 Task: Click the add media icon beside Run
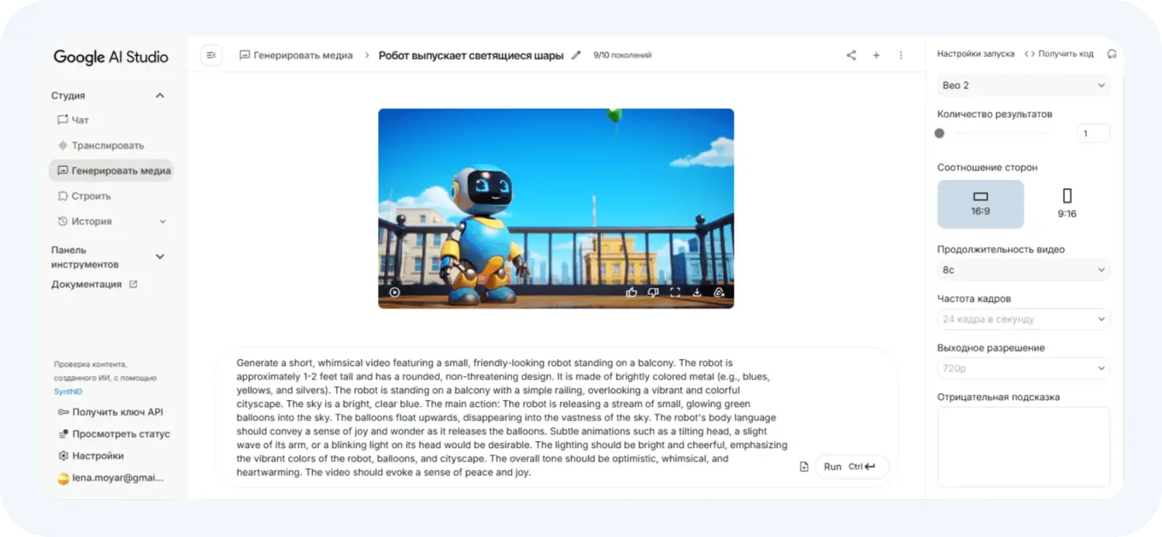(x=804, y=467)
